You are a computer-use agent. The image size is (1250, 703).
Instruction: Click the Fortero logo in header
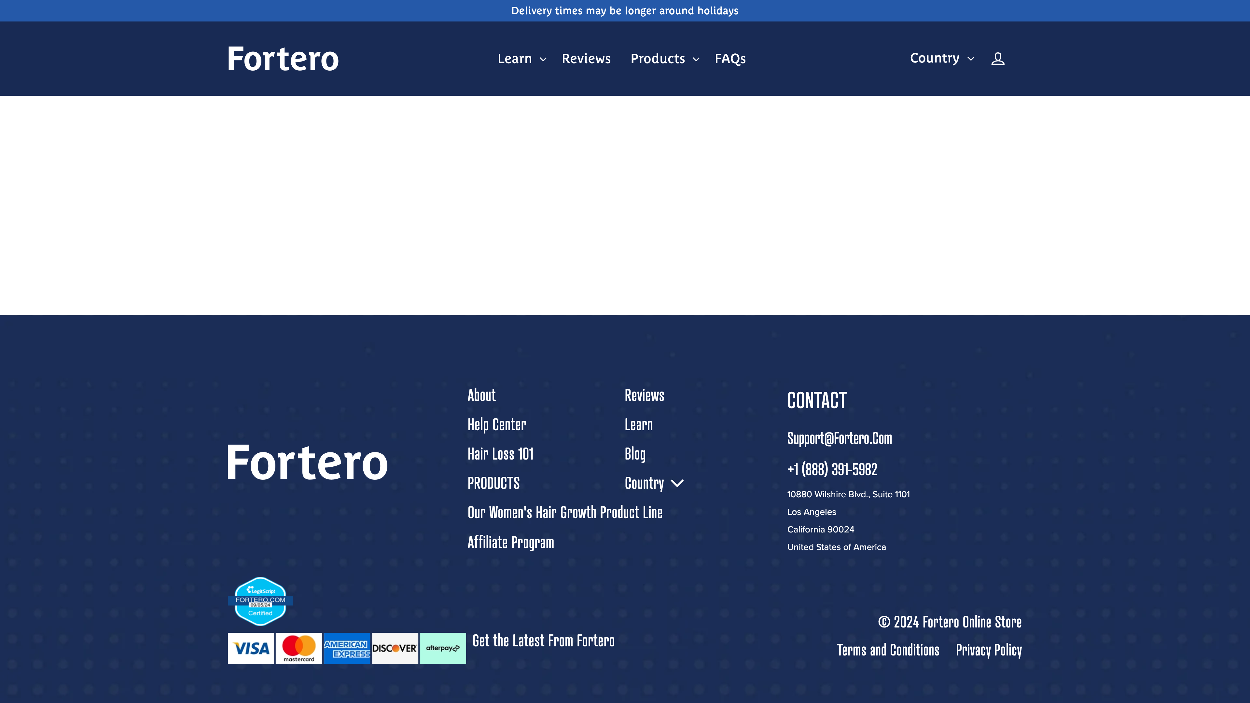pos(283,59)
